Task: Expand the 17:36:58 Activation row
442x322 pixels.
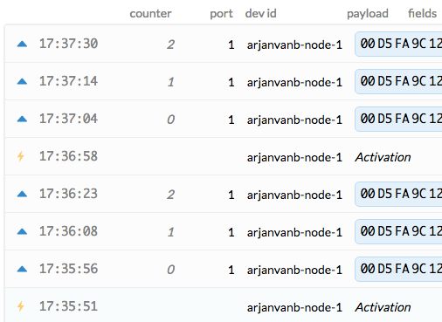Action: point(224,156)
